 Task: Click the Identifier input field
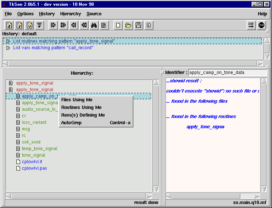click(x=228, y=72)
